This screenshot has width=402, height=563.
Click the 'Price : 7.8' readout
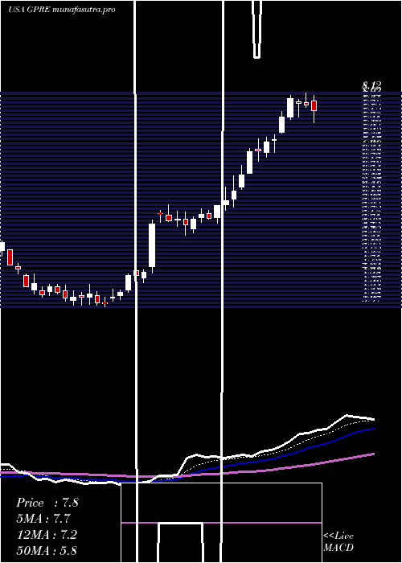[x=47, y=503]
